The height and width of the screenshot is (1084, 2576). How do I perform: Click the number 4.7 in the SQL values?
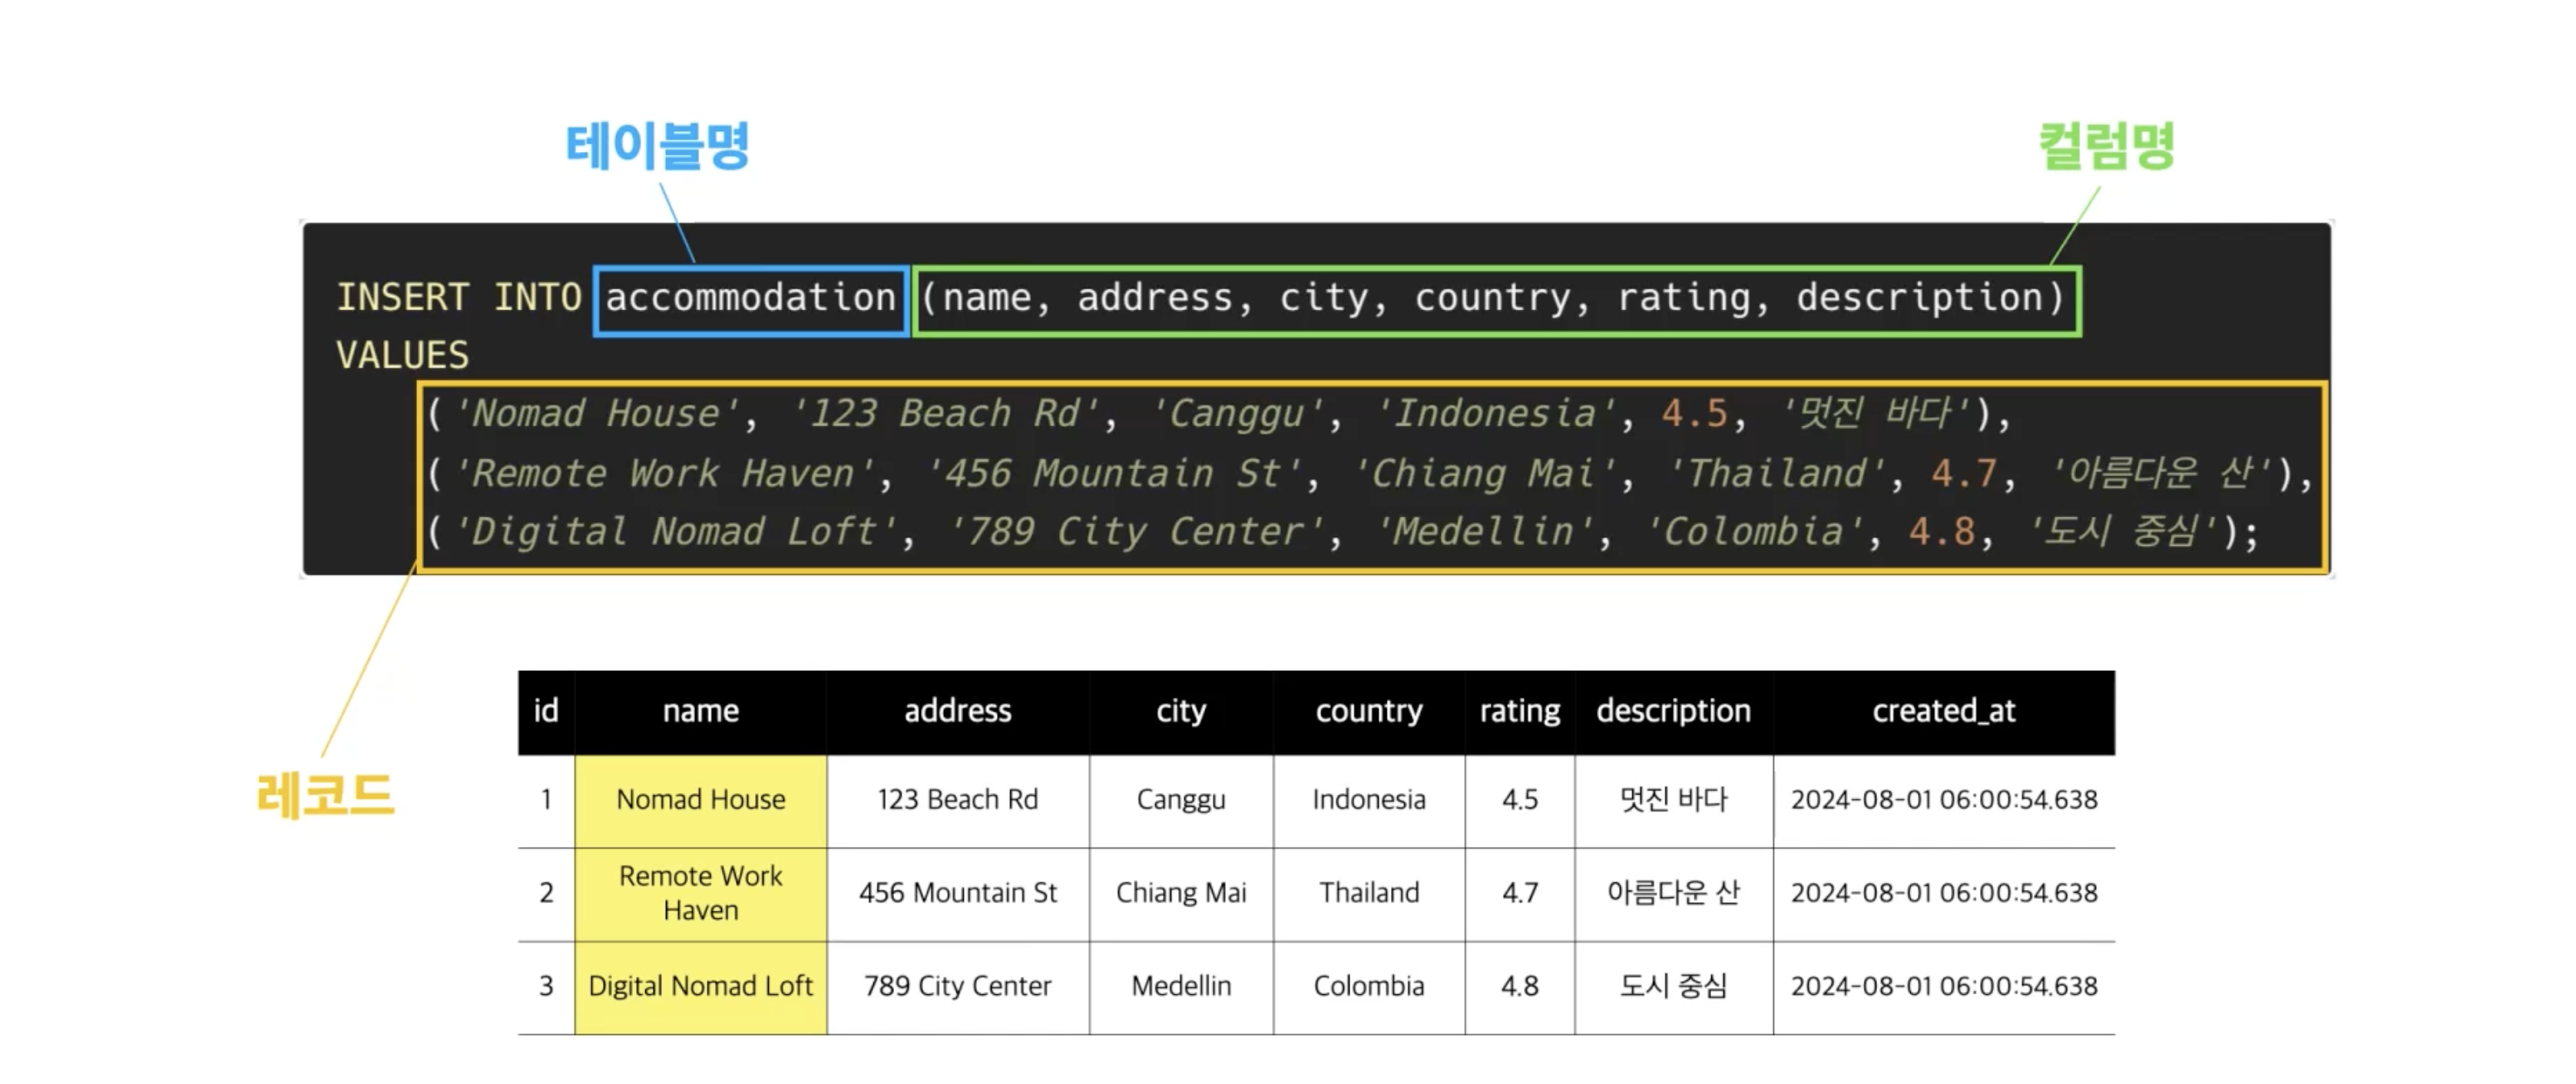[x=1965, y=474]
